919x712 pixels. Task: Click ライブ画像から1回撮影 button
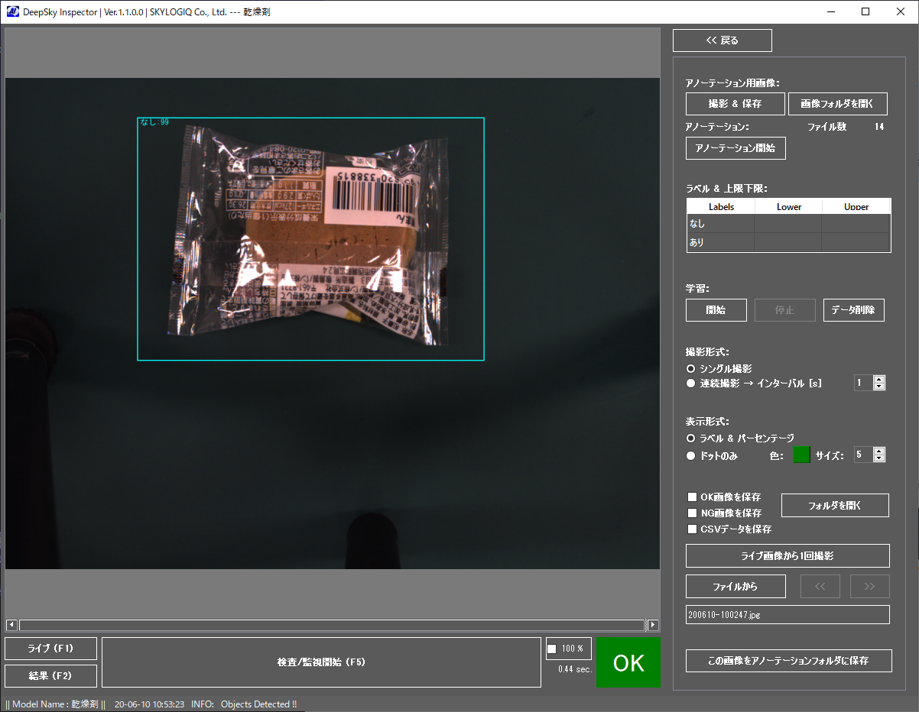787,555
